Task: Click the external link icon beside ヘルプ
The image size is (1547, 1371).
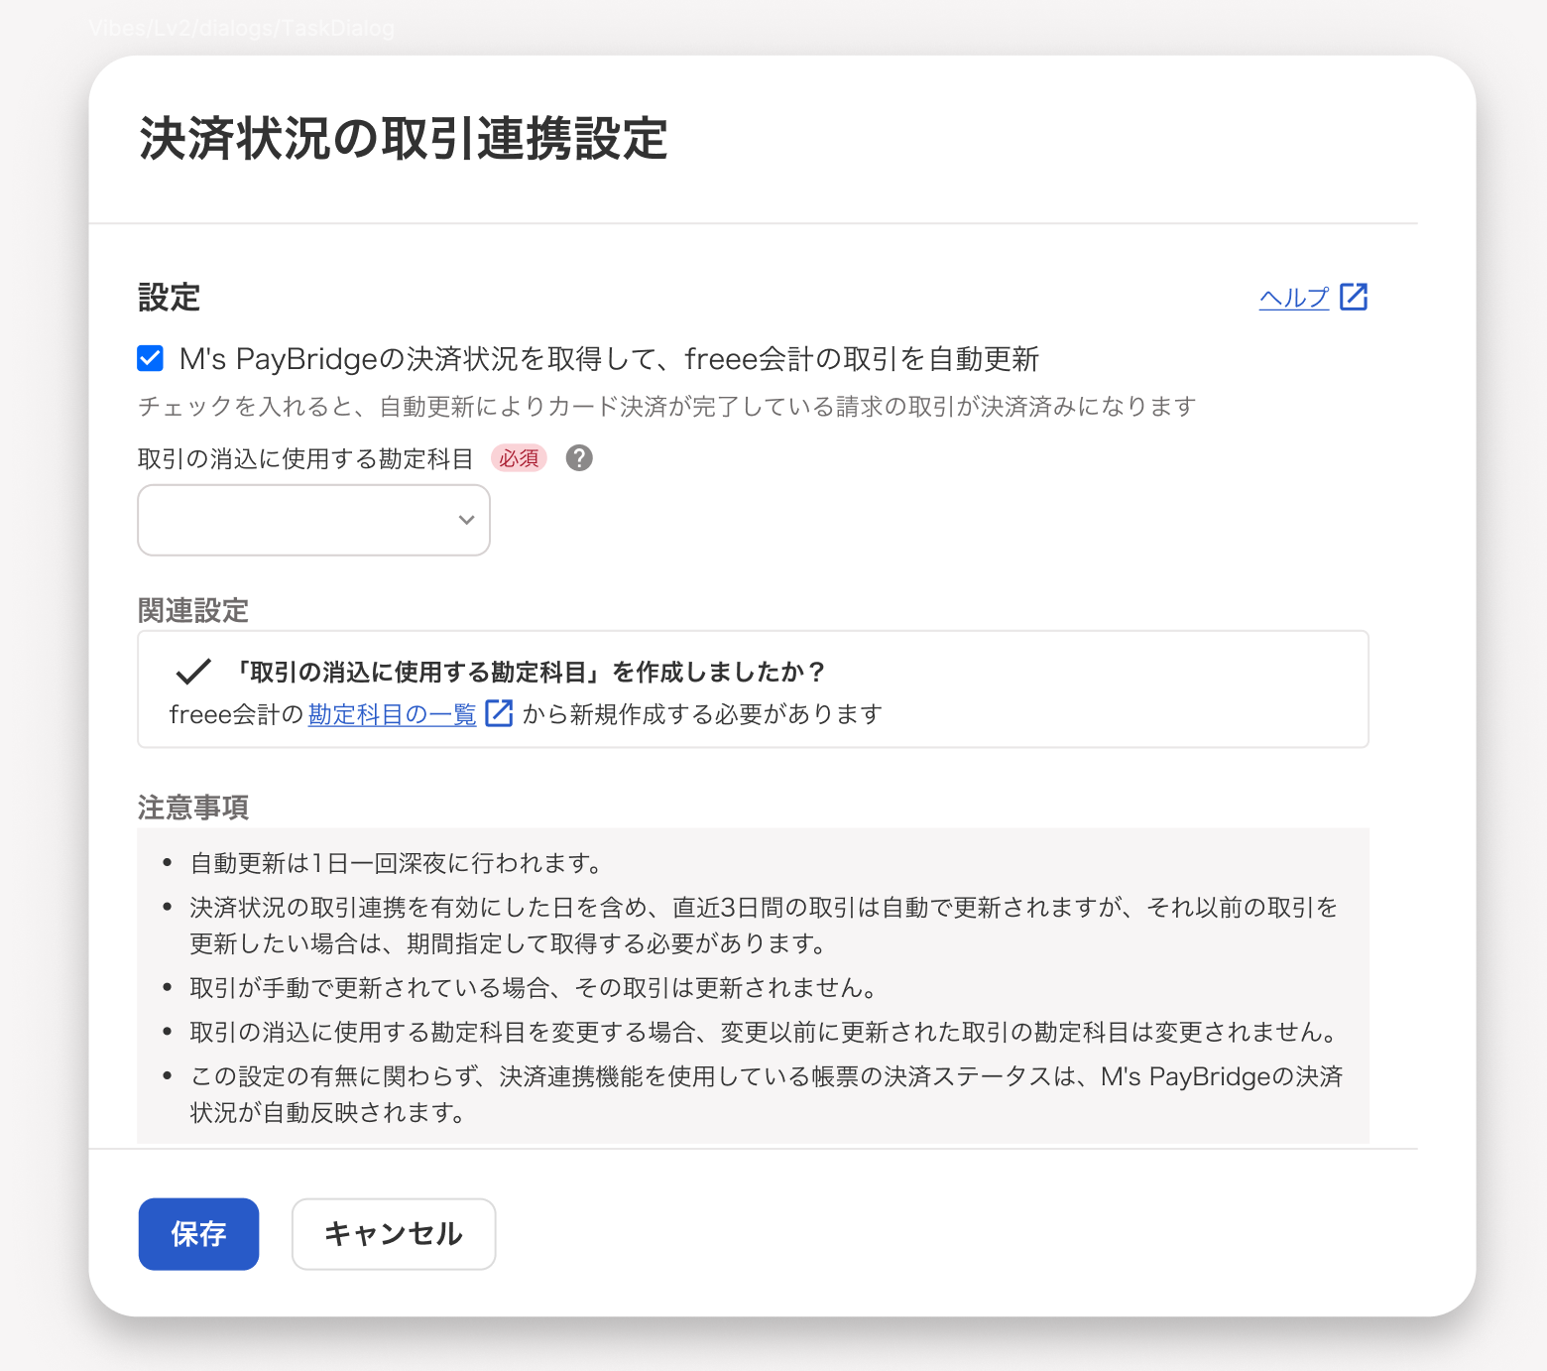Action: (x=1353, y=297)
